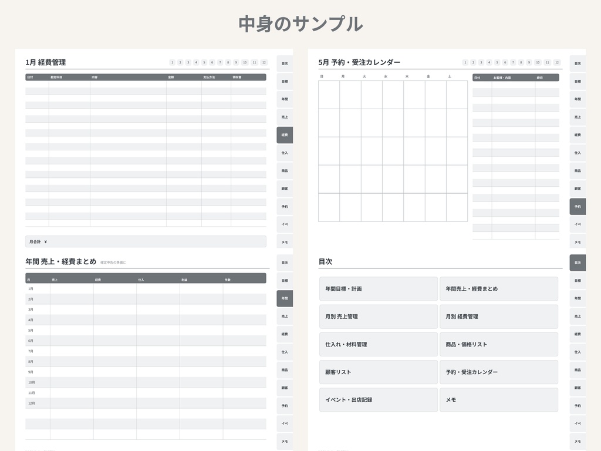Click the 中身のサンプル heading
This screenshot has height=451, width=601.
pyautogui.click(x=300, y=23)
